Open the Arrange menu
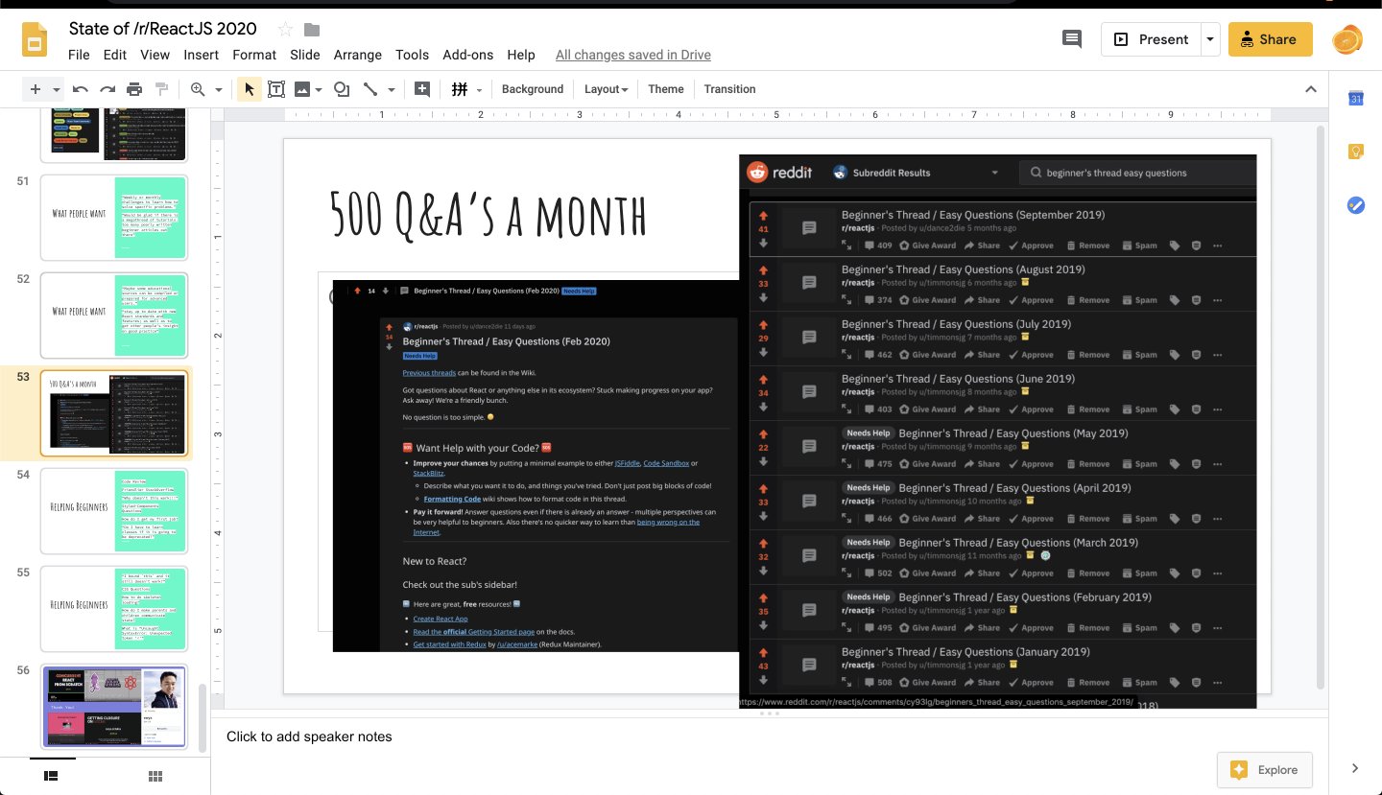The width and height of the screenshot is (1382, 795). pyautogui.click(x=358, y=55)
